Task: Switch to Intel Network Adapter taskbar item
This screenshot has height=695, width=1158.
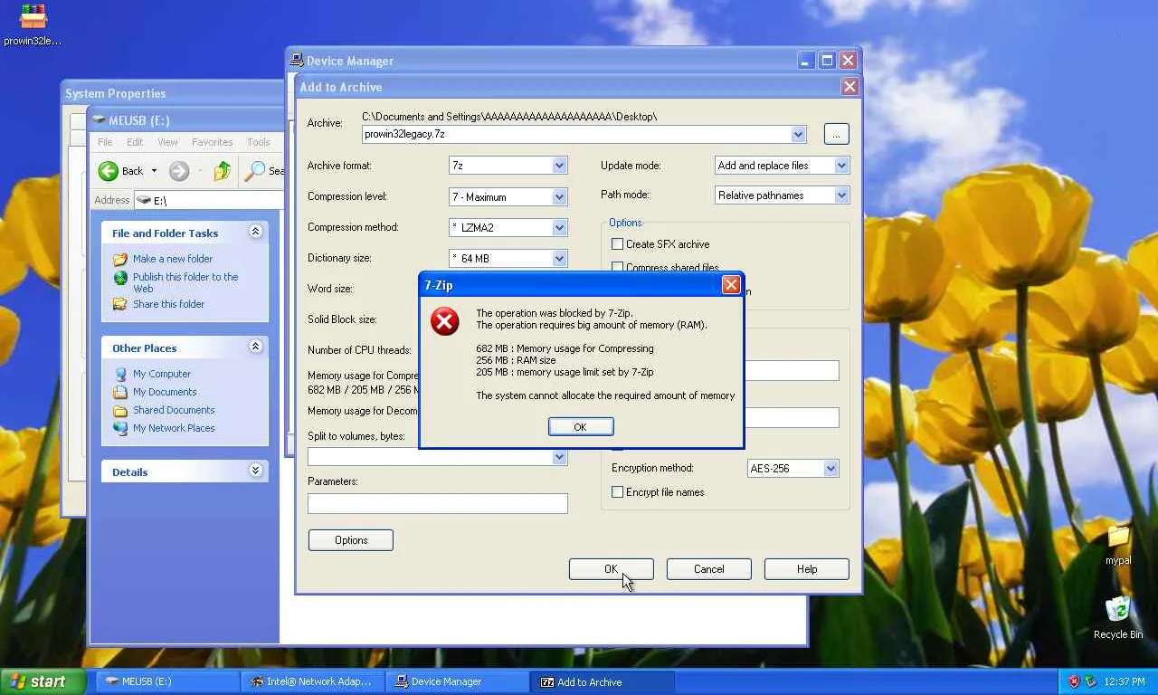Action: (313, 681)
